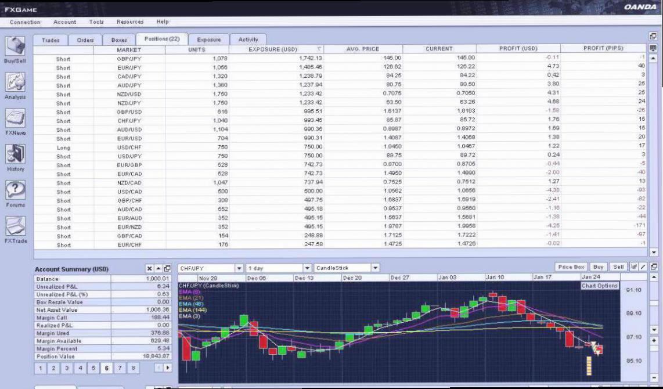Open the CHF/JPY currency pair dropdown
The image size is (663, 389).
click(239, 268)
